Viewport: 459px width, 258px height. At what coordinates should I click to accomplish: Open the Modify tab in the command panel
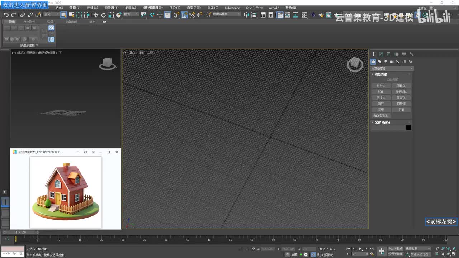381,54
